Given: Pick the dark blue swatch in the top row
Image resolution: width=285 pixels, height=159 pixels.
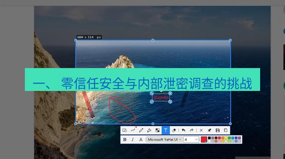Looking at the screenshot, I should 236,138.
